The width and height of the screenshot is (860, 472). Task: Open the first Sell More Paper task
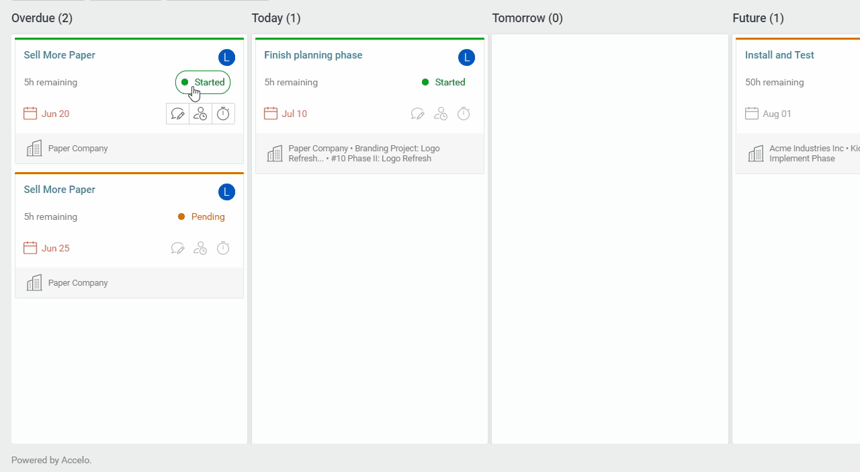(x=60, y=55)
